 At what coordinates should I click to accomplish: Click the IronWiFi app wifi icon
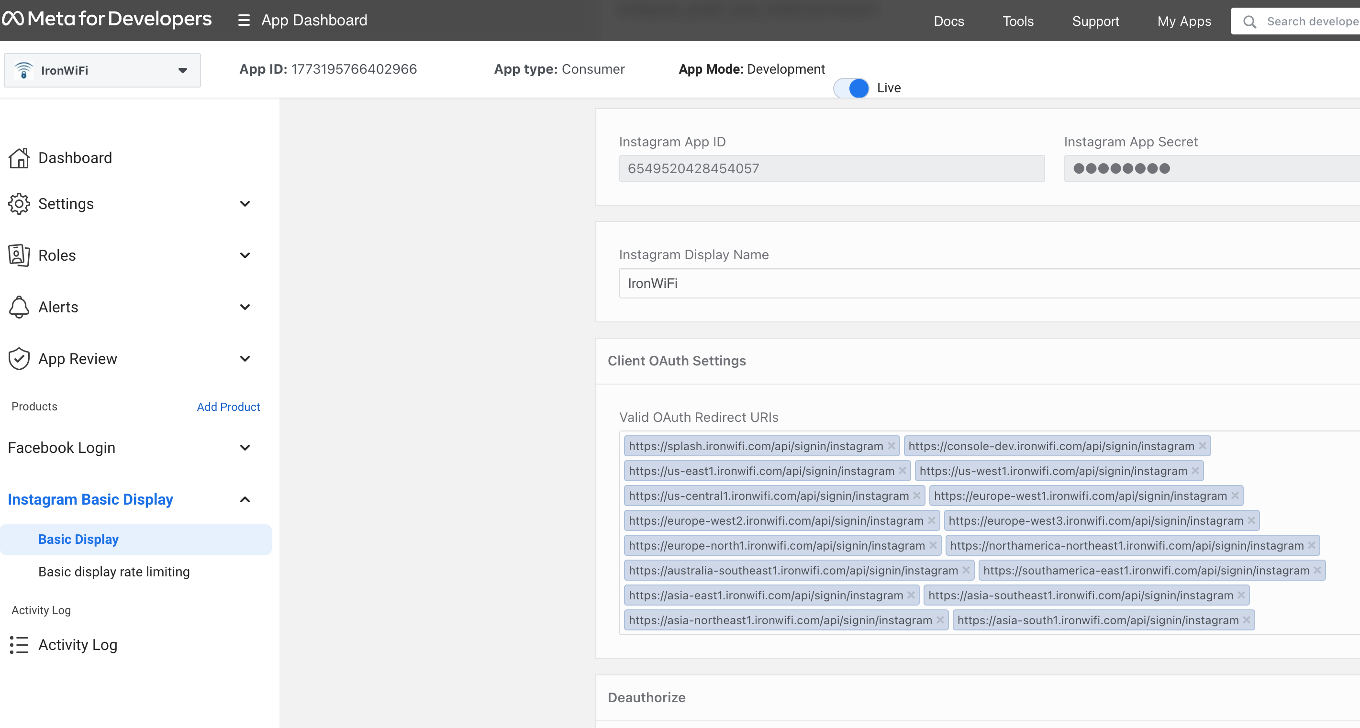tap(24, 70)
